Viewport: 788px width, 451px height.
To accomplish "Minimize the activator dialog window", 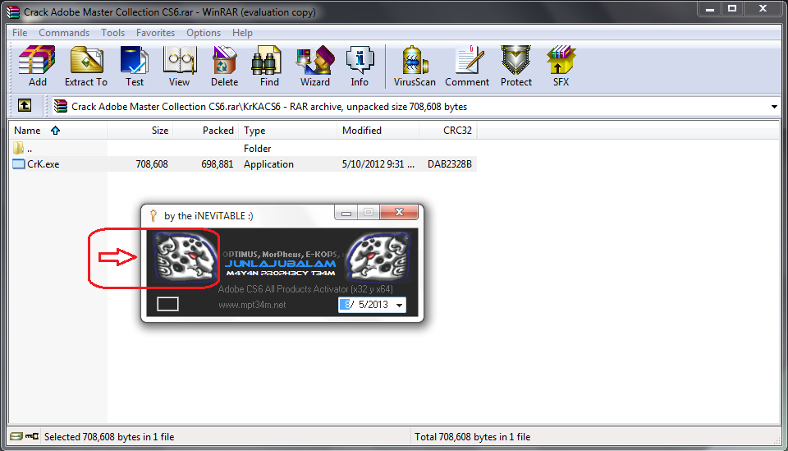I will pos(346,213).
